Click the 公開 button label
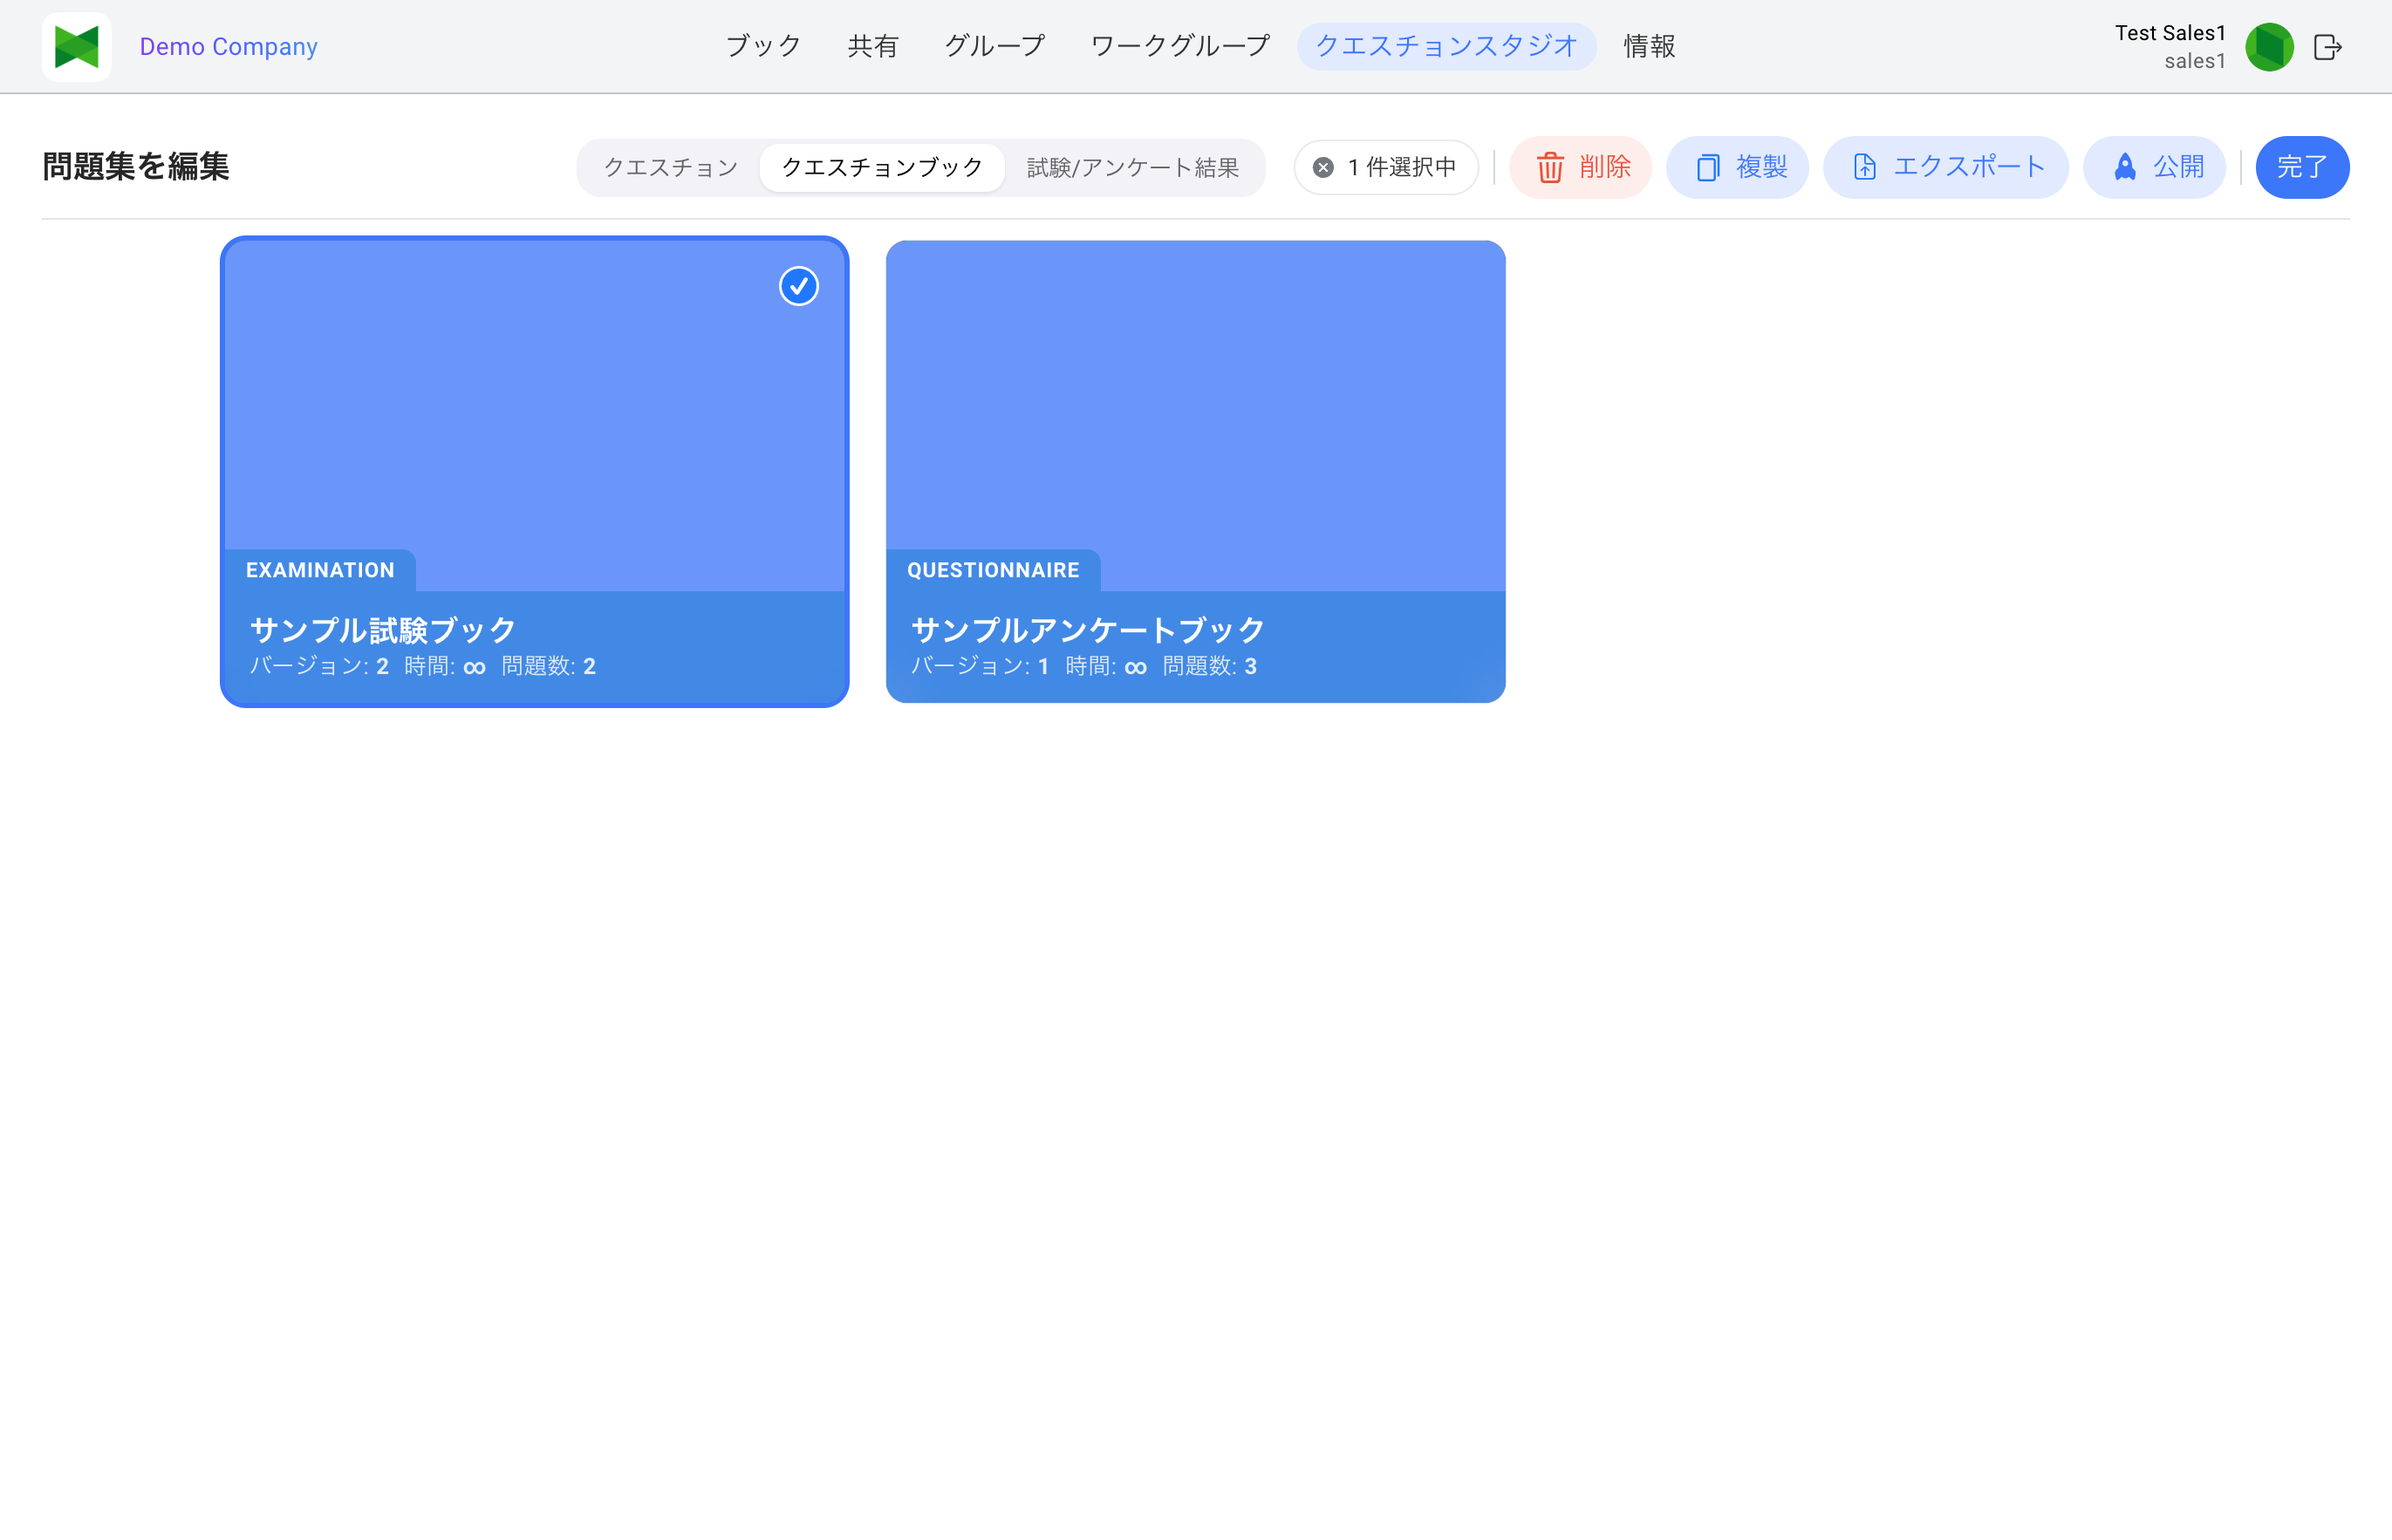 pos(2179,167)
